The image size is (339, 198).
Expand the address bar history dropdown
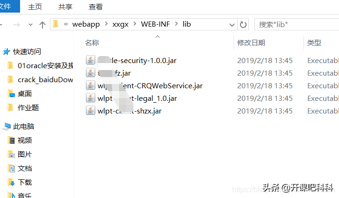[x=232, y=25]
